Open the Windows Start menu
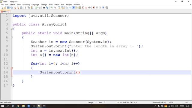Image resolution: width=192 pixels, height=108 pixels. click(x=2, y=106)
